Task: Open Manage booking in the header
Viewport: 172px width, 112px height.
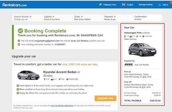Action: coord(145,5)
